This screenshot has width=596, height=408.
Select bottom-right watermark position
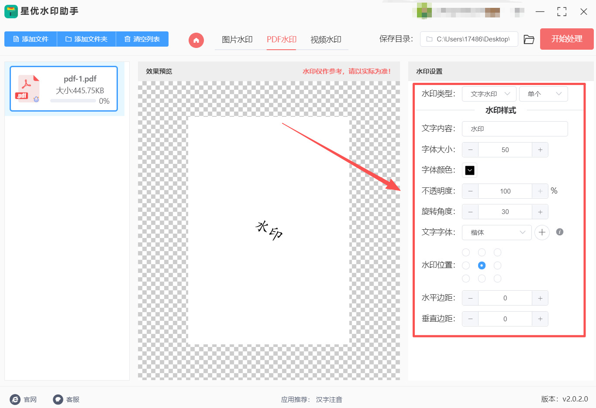(x=497, y=279)
